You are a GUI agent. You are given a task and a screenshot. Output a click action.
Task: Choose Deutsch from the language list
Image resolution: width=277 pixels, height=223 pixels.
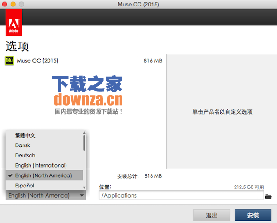(x=25, y=156)
